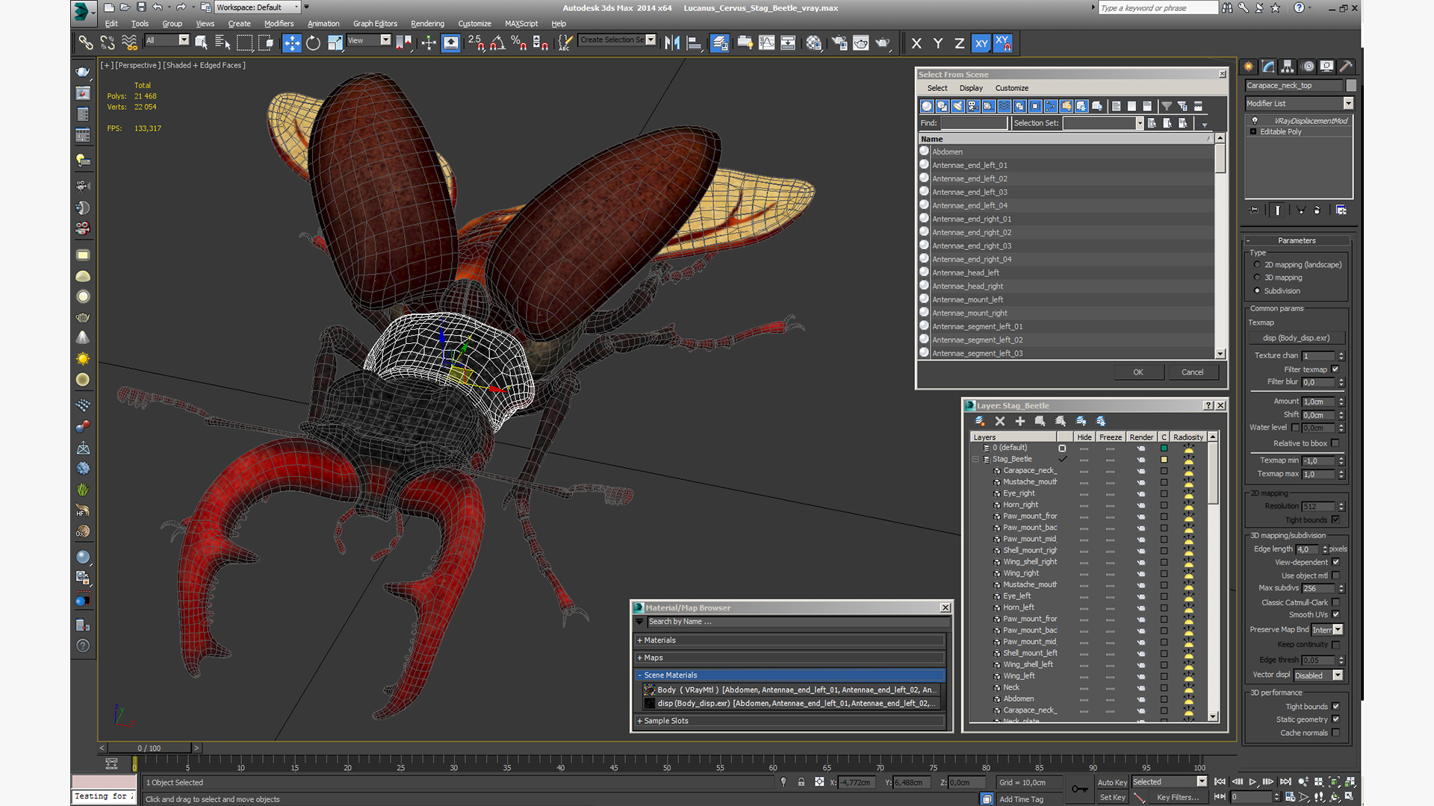Image resolution: width=1434 pixels, height=806 pixels.
Task: Click Delete layer X icon in Layer dialog
Action: [x=1000, y=422]
